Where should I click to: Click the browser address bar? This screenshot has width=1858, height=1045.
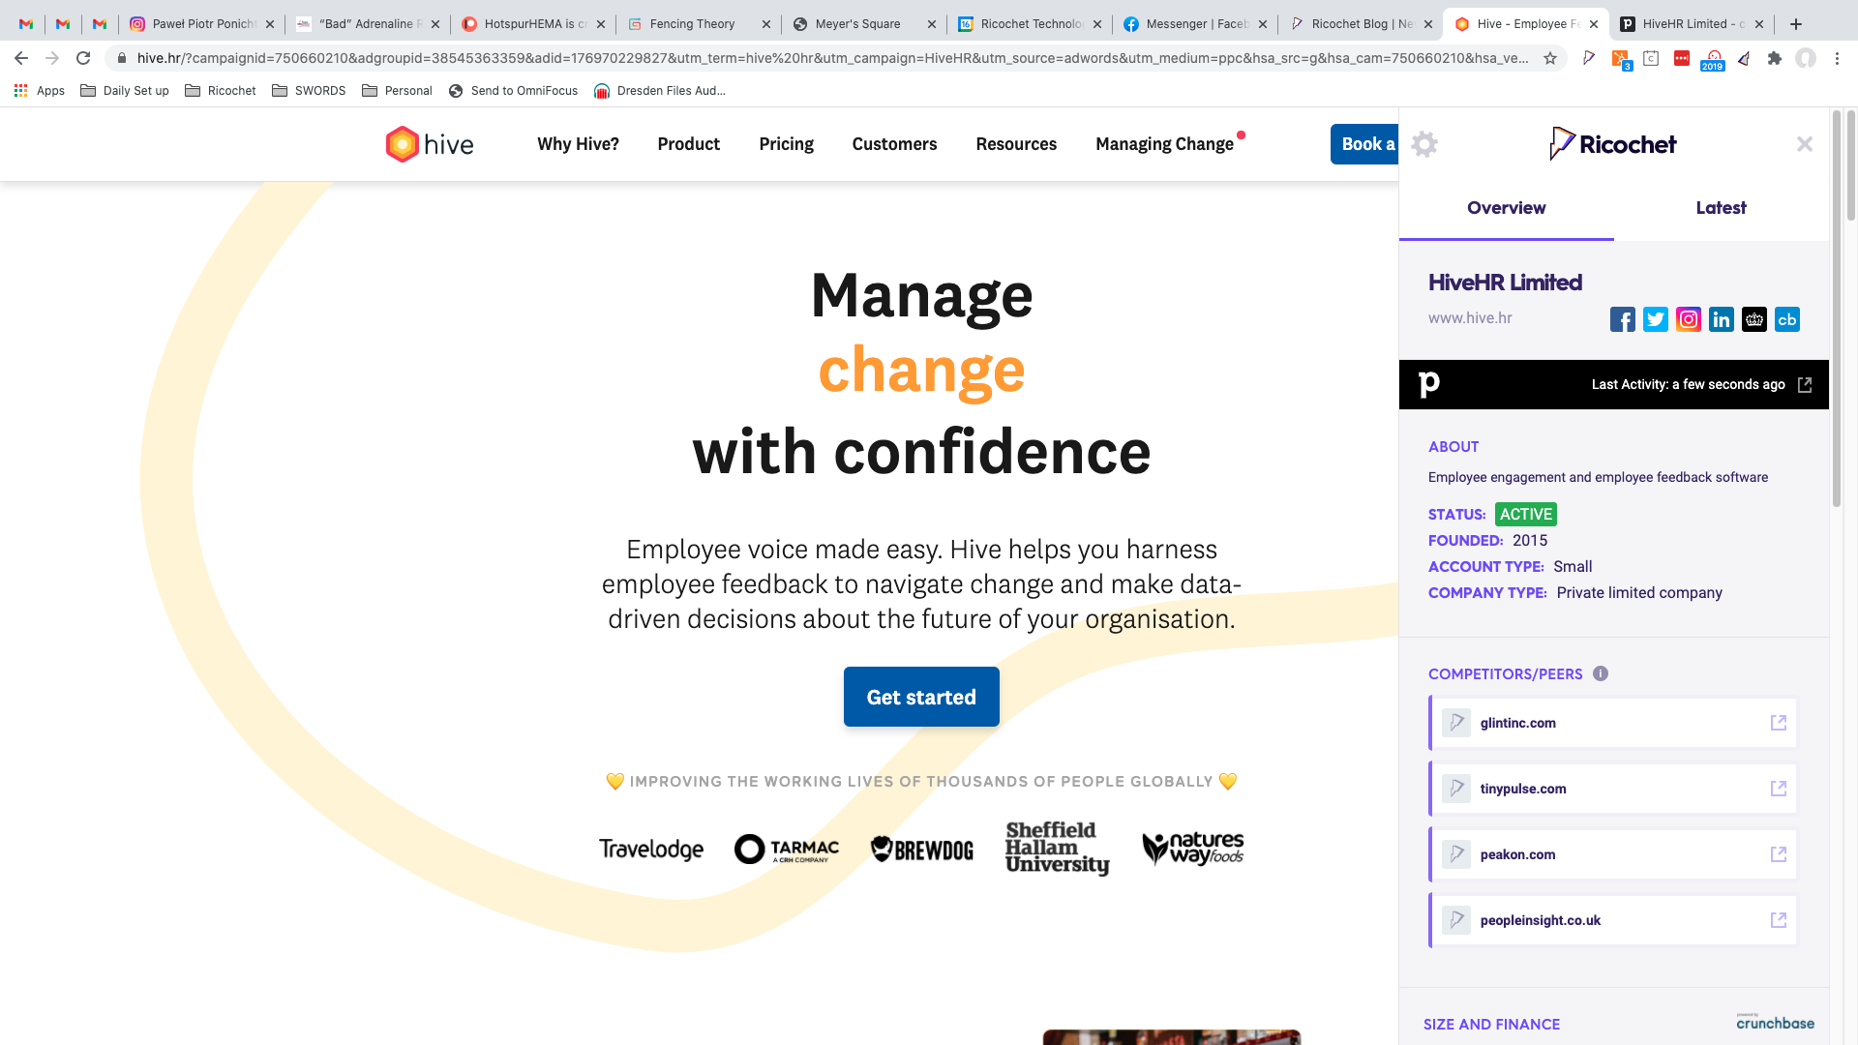(x=832, y=58)
